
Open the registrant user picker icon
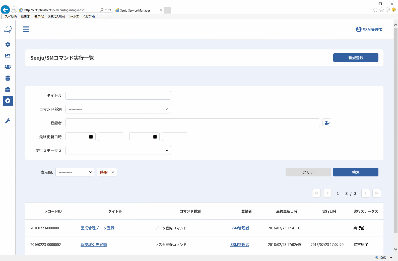click(x=327, y=123)
